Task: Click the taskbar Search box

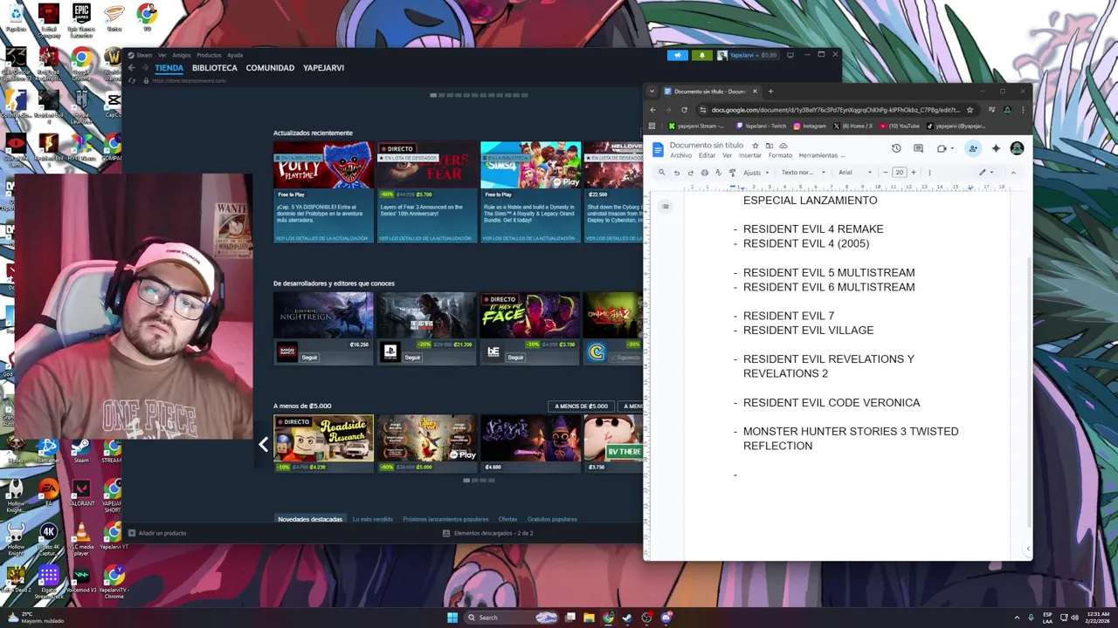Action: pos(511,618)
